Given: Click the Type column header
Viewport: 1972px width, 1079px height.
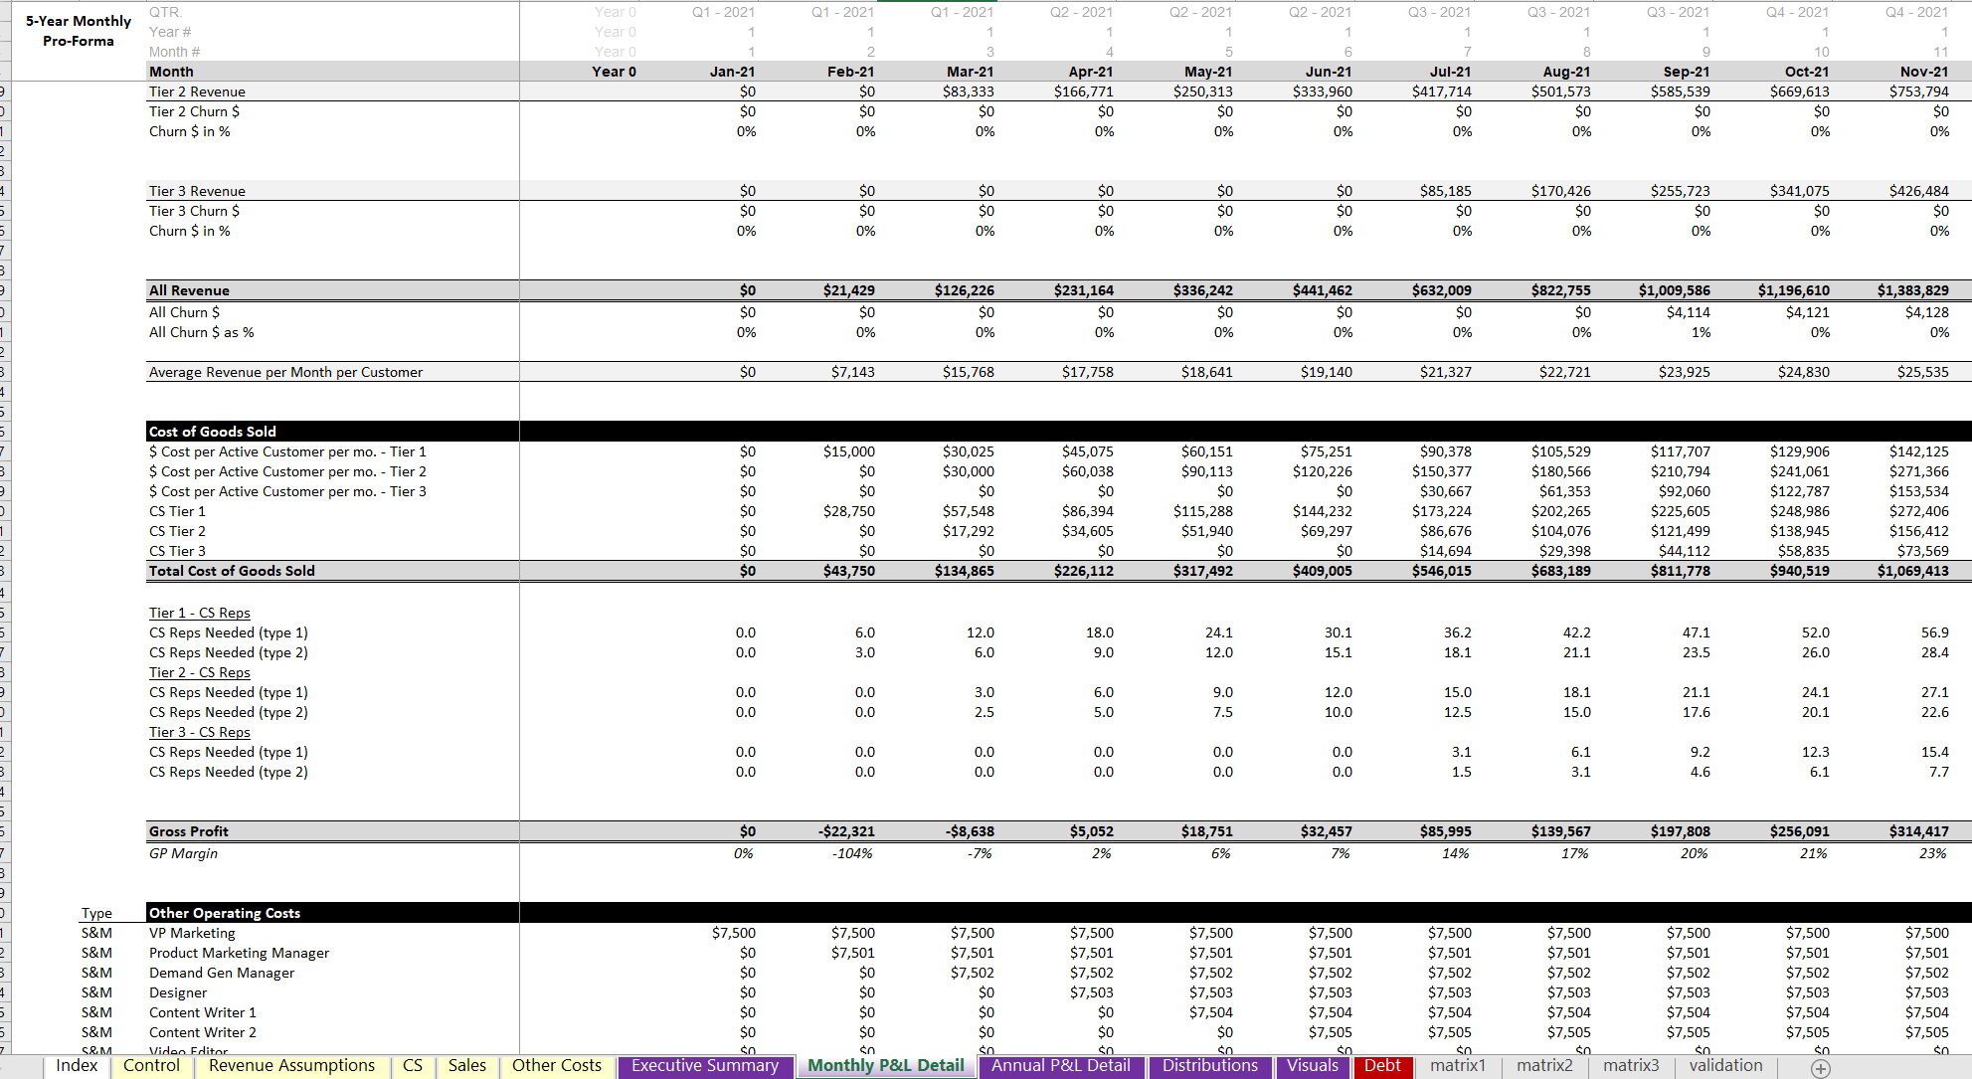Looking at the screenshot, I should pyautogui.click(x=96, y=913).
